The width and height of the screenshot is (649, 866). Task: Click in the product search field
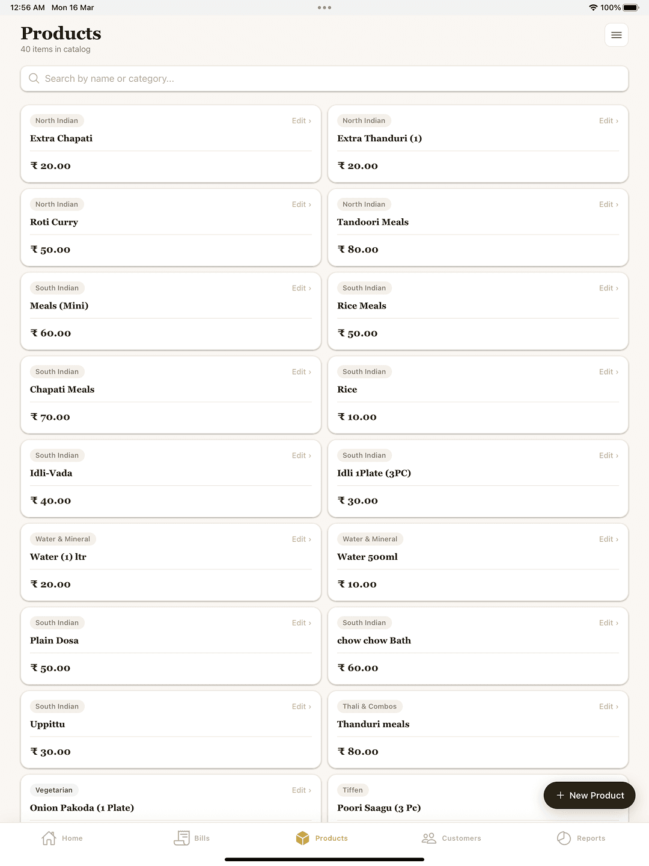tap(324, 79)
